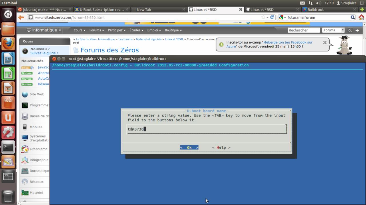Switch to the Buildroot tab

[329, 9]
